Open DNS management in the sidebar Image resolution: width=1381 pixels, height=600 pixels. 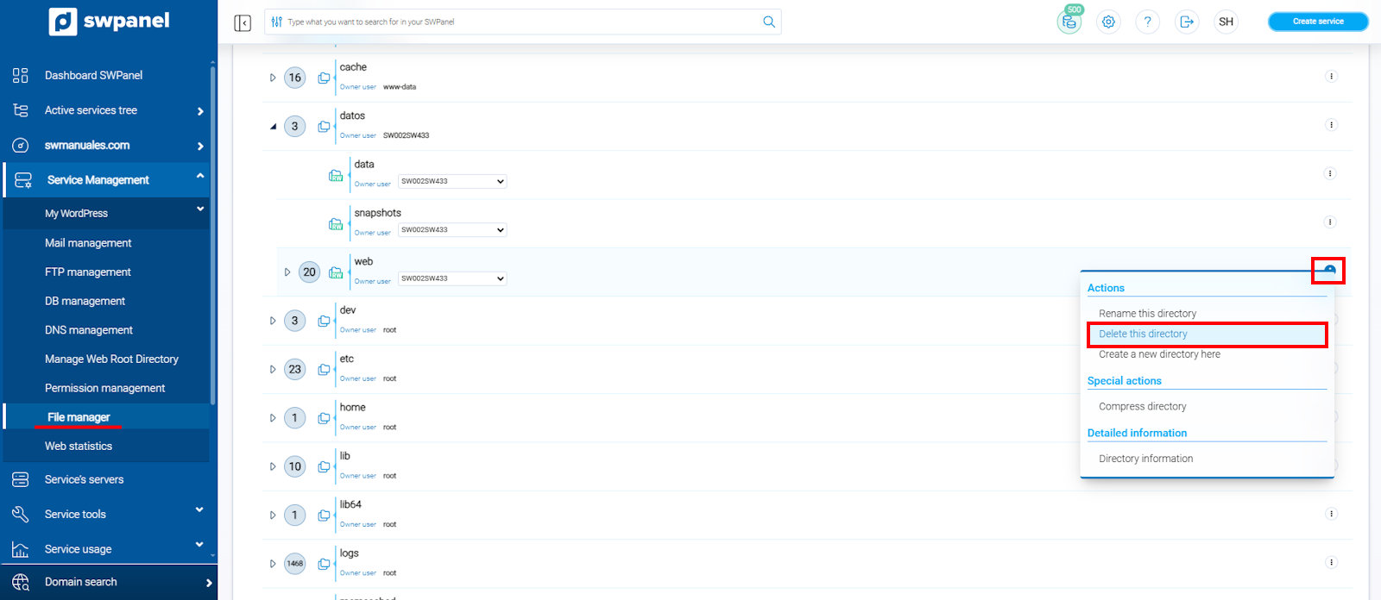click(x=89, y=330)
